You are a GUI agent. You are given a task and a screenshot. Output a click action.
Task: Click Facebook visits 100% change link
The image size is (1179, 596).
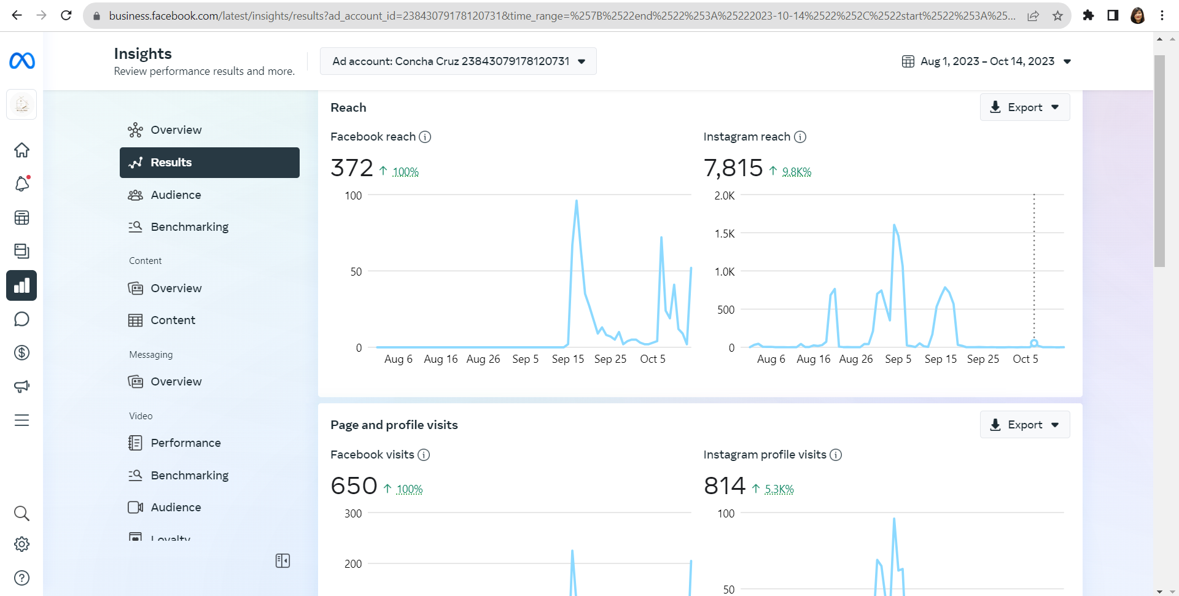(x=410, y=489)
